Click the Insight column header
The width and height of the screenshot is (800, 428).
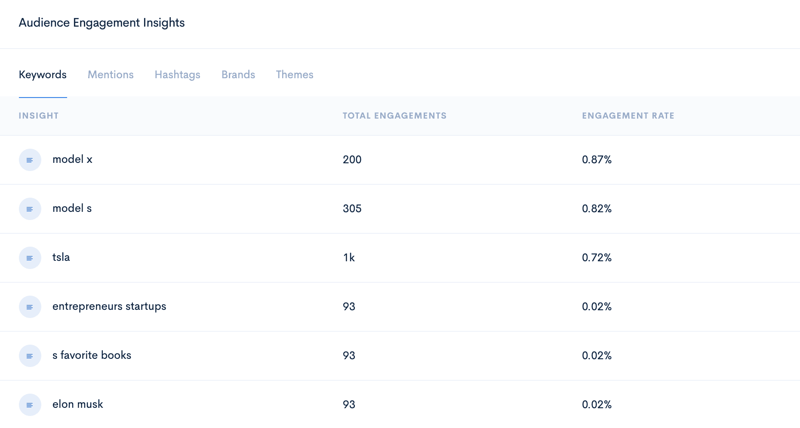point(39,116)
